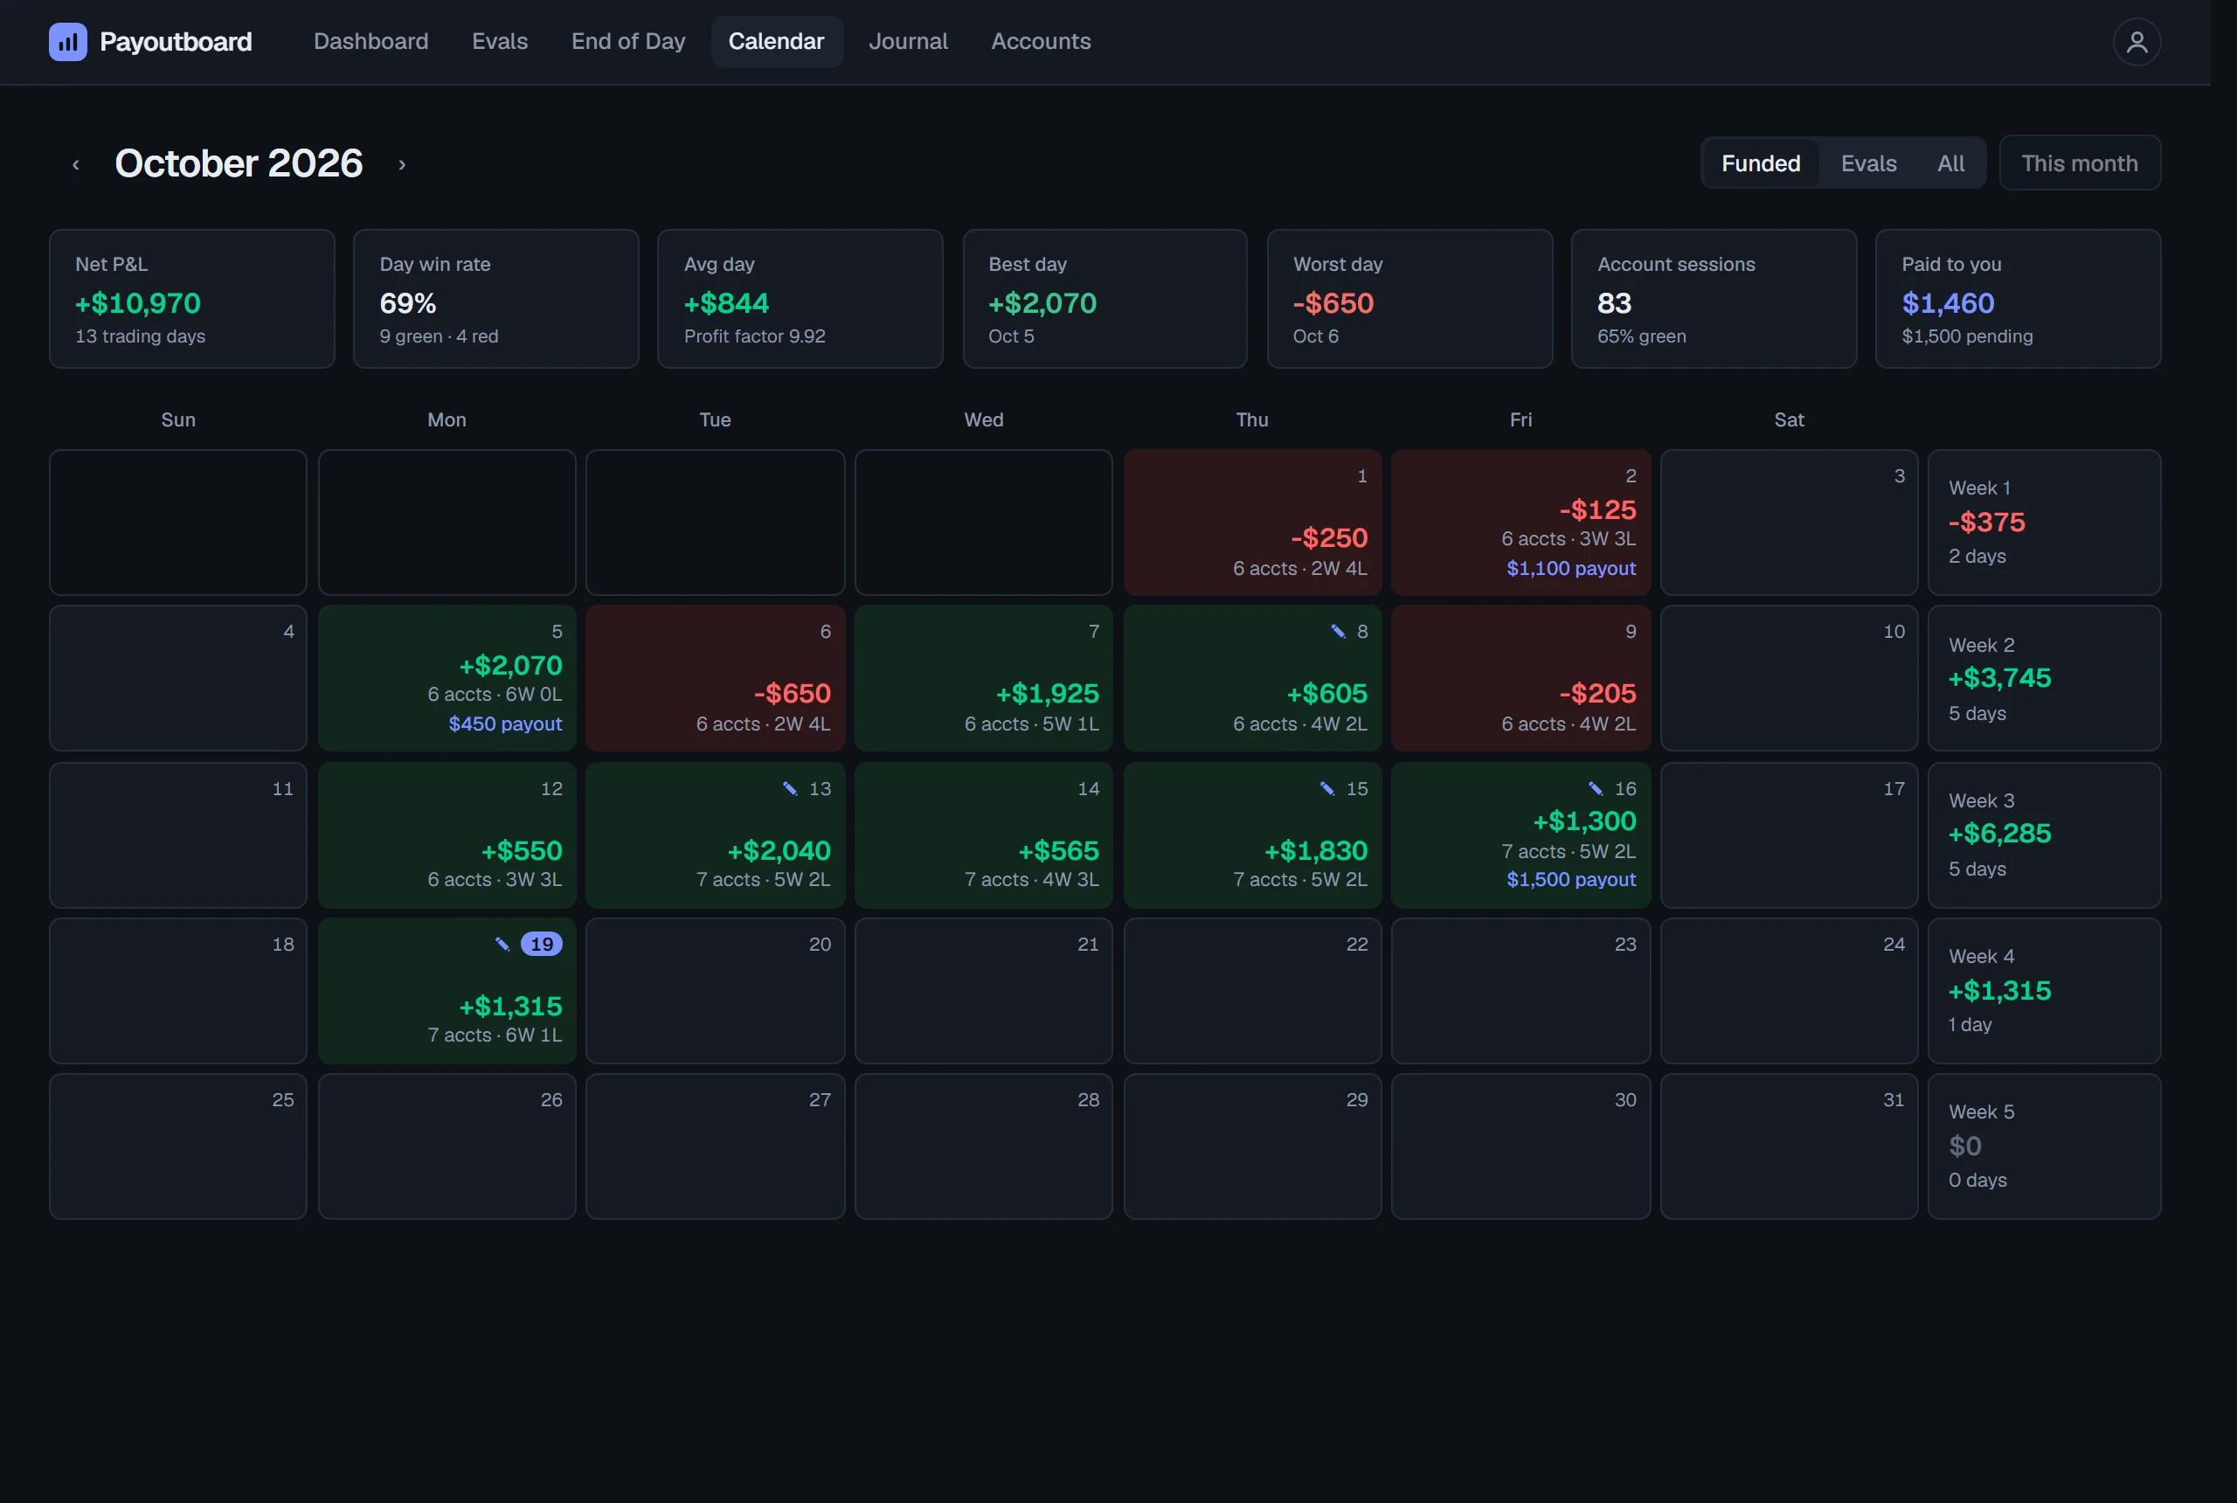Open the Journal tab
This screenshot has width=2237, height=1503.
pyautogui.click(x=908, y=41)
